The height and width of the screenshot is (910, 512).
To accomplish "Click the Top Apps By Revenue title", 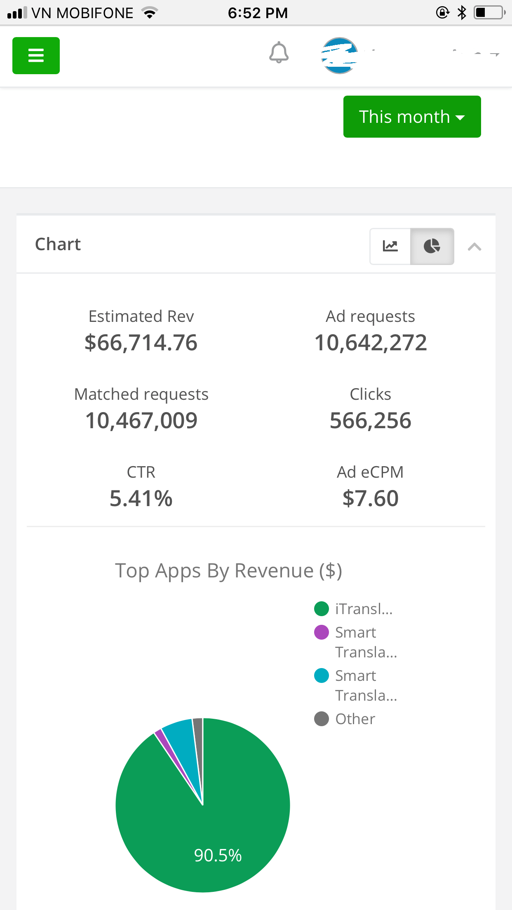I will [x=228, y=571].
